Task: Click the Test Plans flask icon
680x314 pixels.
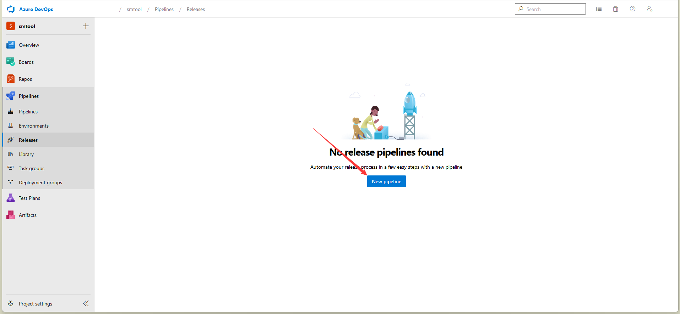Action: tap(11, 198)
